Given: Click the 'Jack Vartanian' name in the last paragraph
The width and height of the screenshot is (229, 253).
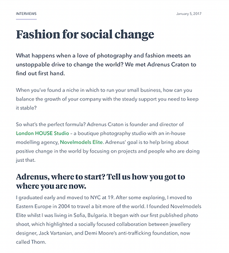Looking at the screenshot, I should coord(56,233).
